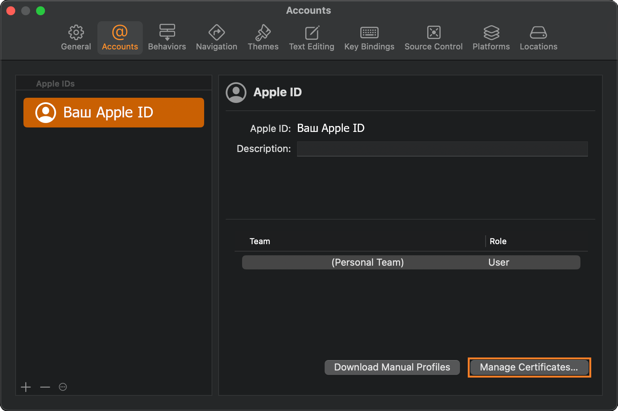
Task: Open the General preferences gear icon
Action: click(76, 38)
